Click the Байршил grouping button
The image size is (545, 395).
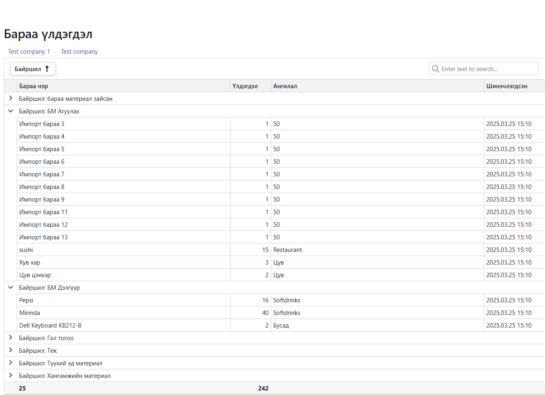point(33,69)
